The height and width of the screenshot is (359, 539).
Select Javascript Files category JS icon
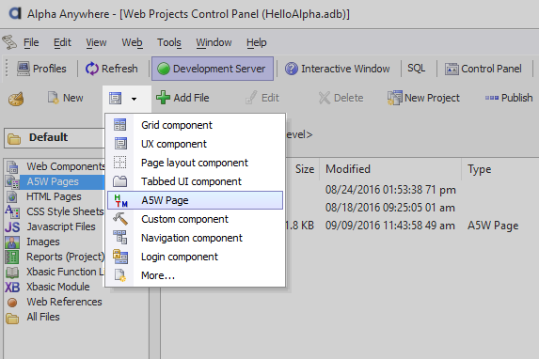[12, 227]
